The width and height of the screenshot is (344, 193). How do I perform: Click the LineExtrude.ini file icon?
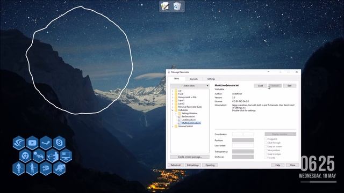[179, 120]
